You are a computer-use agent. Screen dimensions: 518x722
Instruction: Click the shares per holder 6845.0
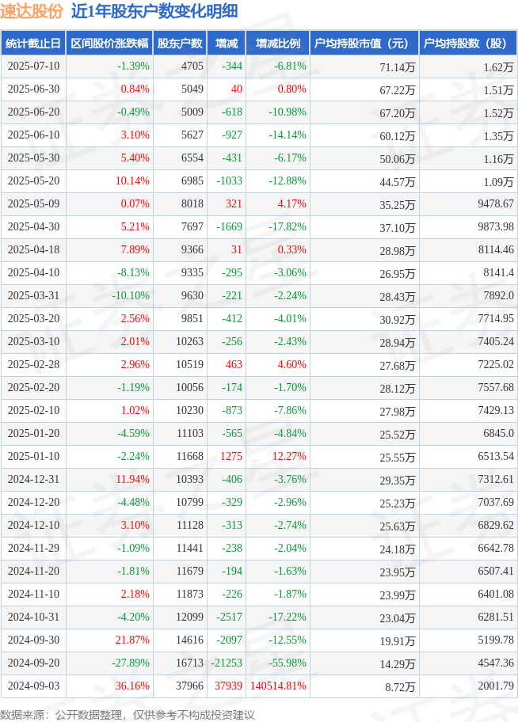[x=498, y=433]
